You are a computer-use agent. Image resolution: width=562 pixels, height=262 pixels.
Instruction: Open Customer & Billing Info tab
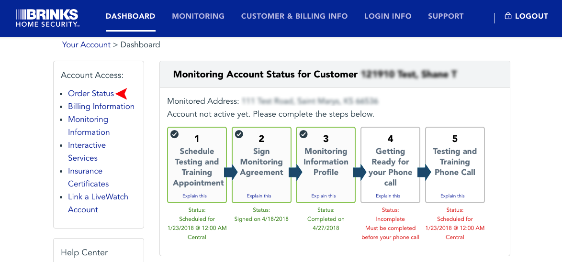click(x=294, y=16)
